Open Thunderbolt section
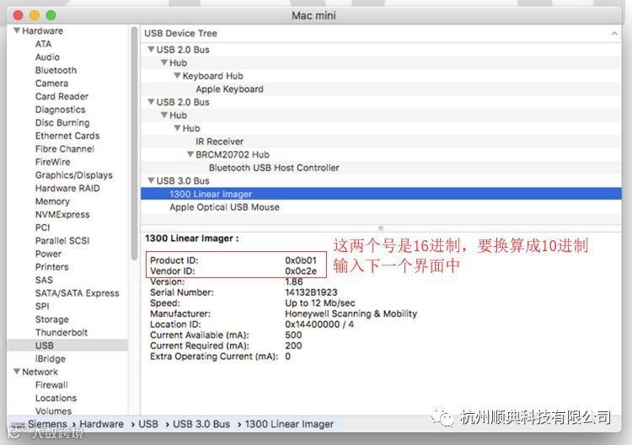 click(62, 332)
